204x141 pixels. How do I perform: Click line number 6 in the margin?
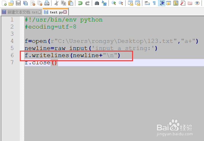pyautogui.click(x=12, y=55)
